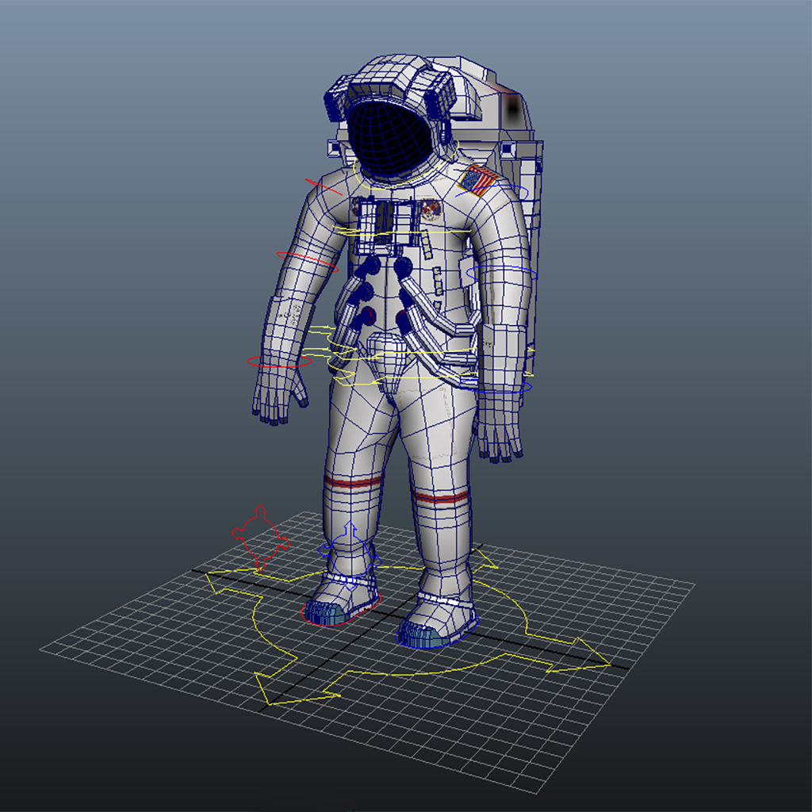Screen dimensions: 812x812
Task: Click the round NASA mission patch on the chest
Action: (x=432, y=208)
